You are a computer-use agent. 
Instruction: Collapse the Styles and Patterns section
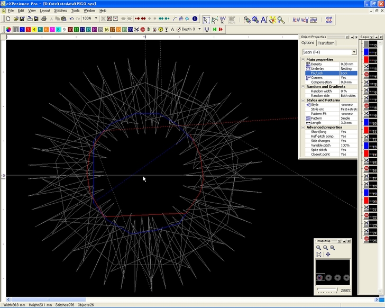pyautogui.click(x=303, y=100)
